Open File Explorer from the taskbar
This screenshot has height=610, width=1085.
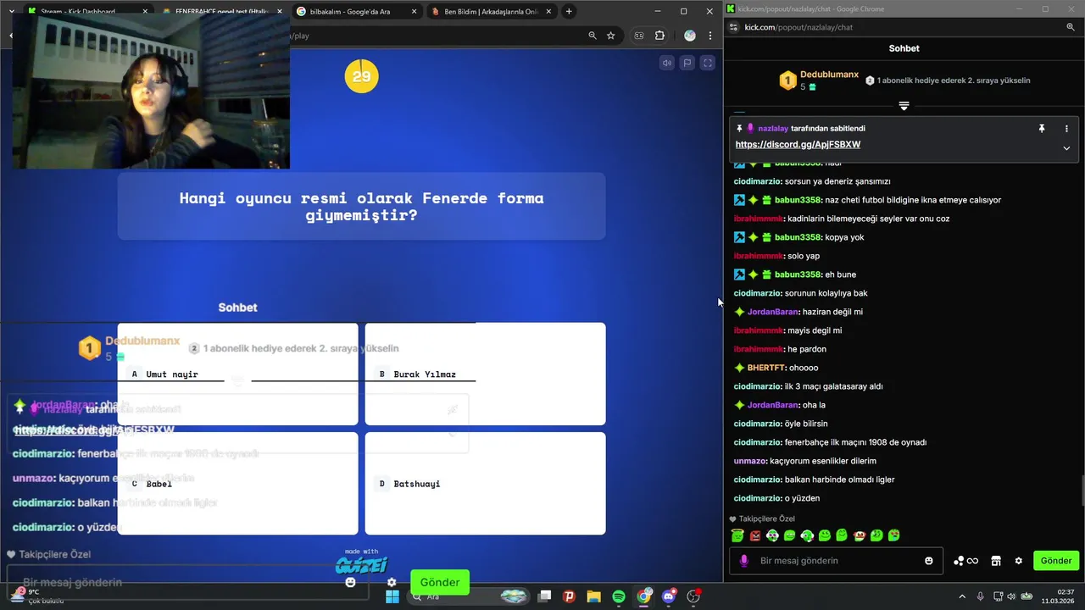pyautogui.click(x=593, y=596)
